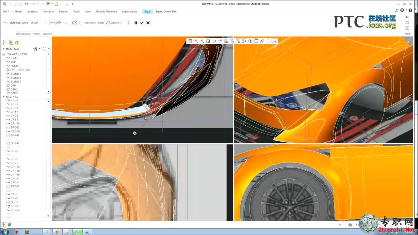Accept the curve edit with the green check
This screenshot has width=418, height=235.
(x=142, y=23)
